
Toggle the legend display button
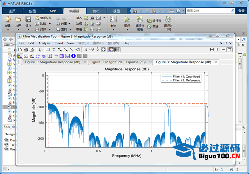point(111,50)
